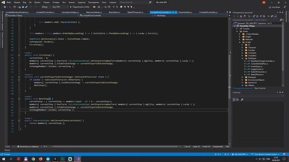Toggle auto-hide pin on Properties panel
The image size is (289, 162).
(x=280, y=92)
